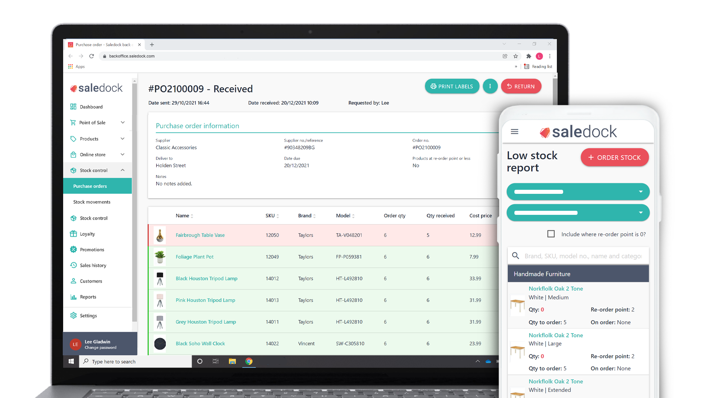Image resolution: width=709 pixels, height=398 pixels.
Task: Click the Chrome icon in taskbar
Action: [249, 362]
